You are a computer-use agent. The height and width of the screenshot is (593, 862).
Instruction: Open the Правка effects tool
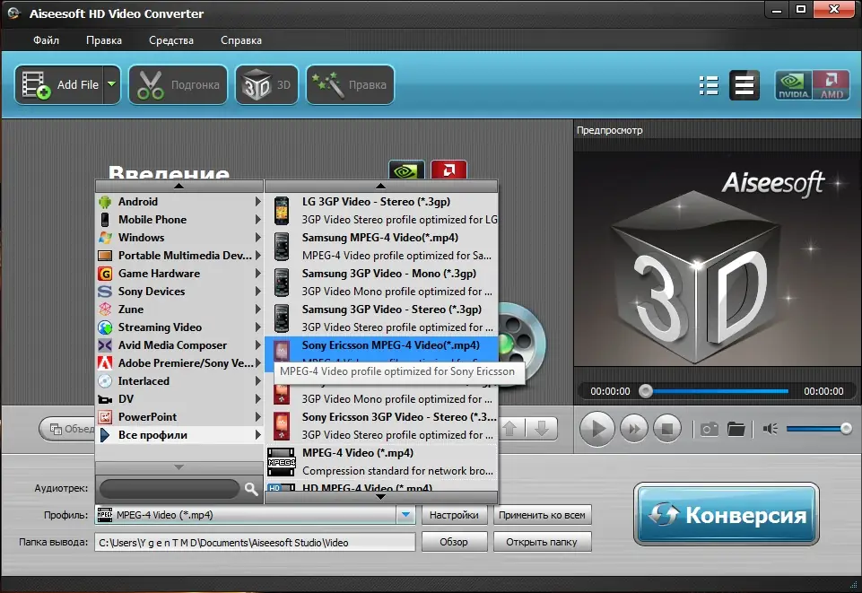click(350, 84)
